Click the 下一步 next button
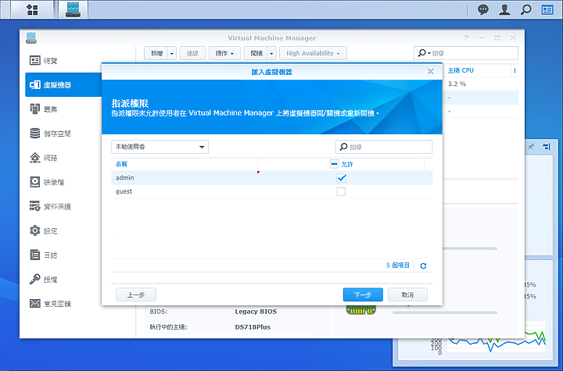The height and width of the screenshot is (371, 563). tap(363, 294)
